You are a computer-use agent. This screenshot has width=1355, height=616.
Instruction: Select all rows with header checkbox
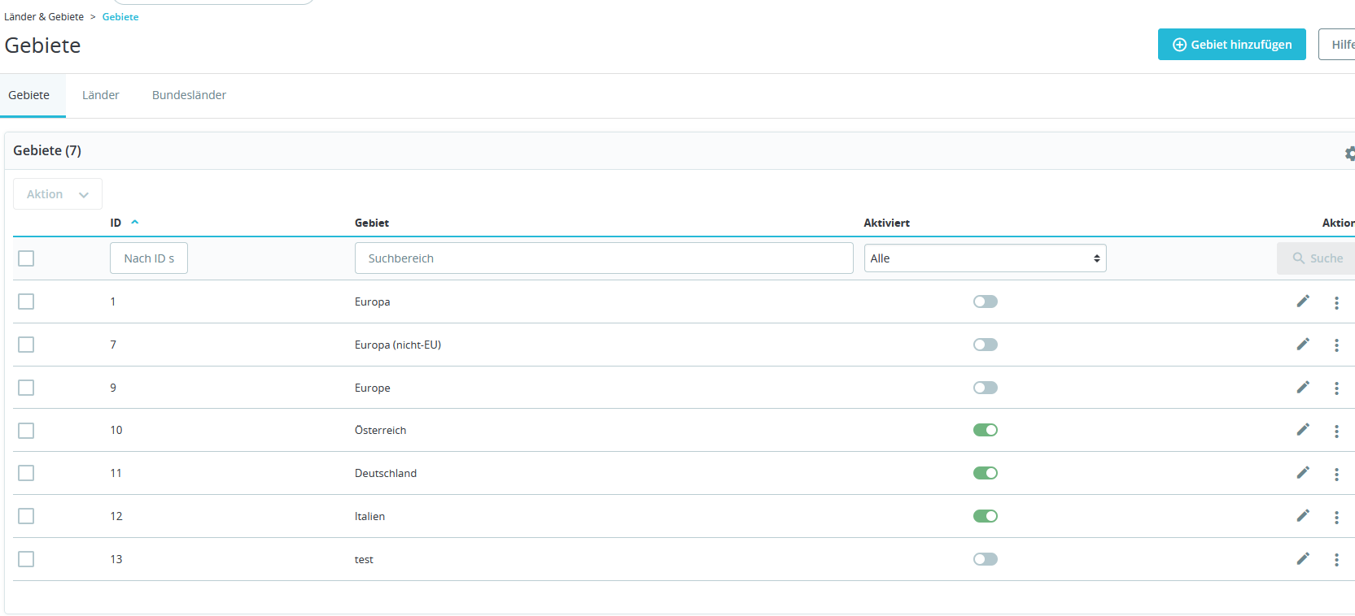pos(26,258)
